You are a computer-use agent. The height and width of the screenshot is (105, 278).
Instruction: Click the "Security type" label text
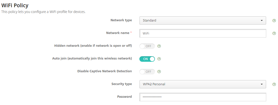122,84
